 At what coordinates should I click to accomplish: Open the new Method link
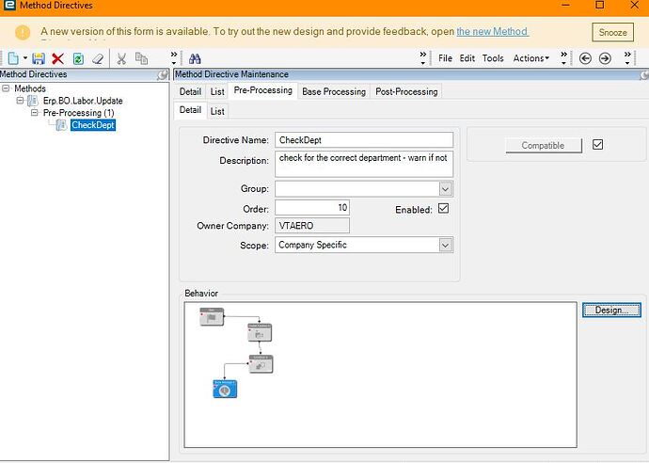pyautogui.click(x=492, y=31)
